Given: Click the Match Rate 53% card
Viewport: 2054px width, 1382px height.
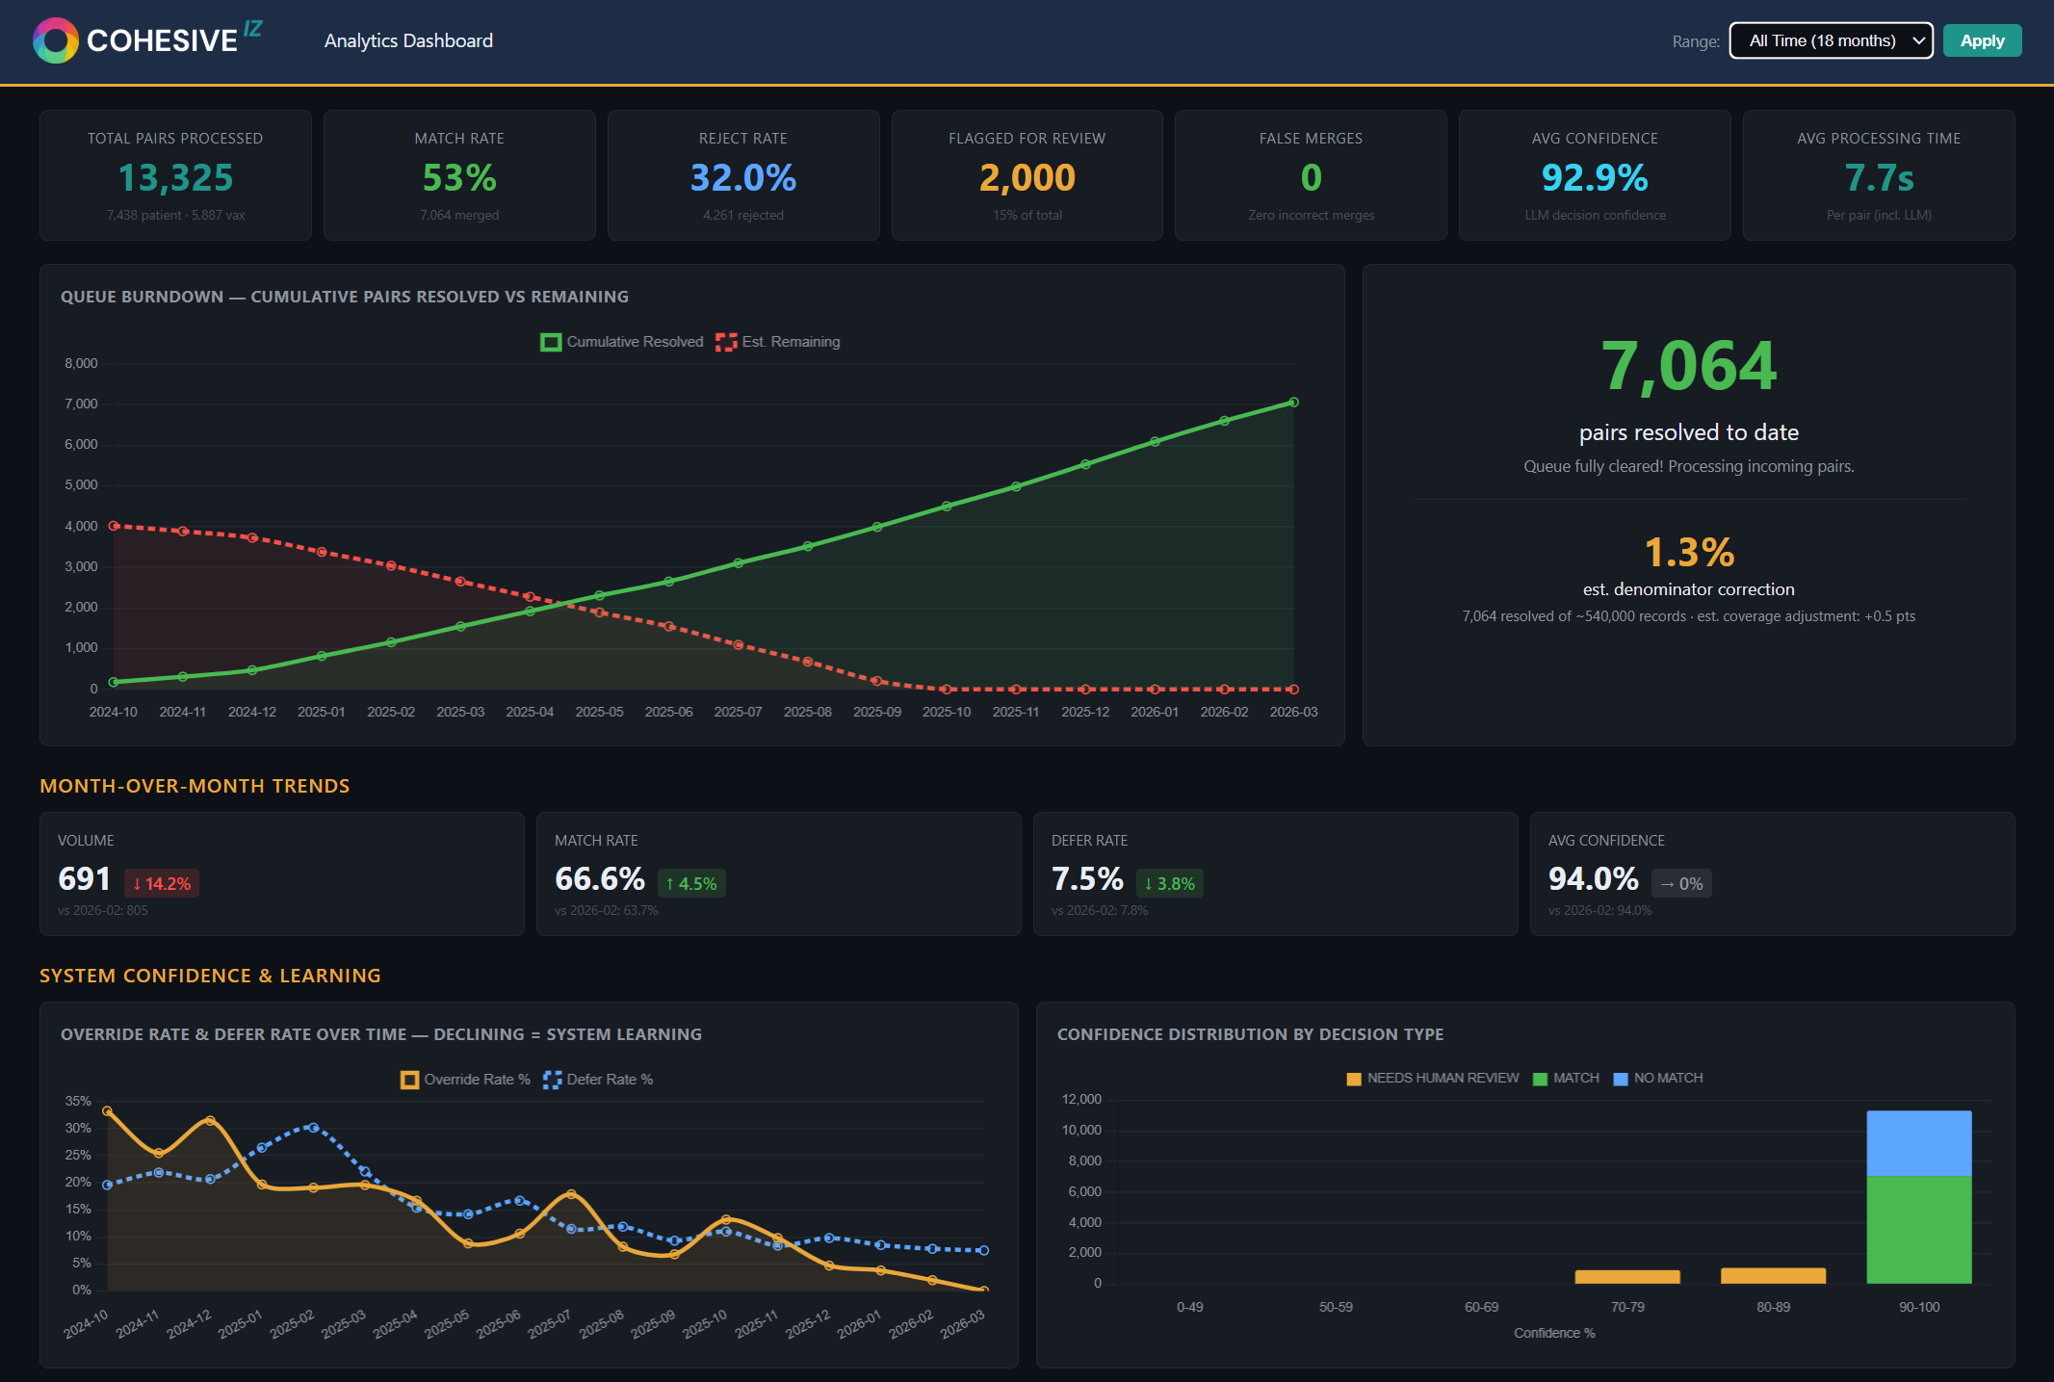Looking at the screenshot, I should tap(459, 175).
